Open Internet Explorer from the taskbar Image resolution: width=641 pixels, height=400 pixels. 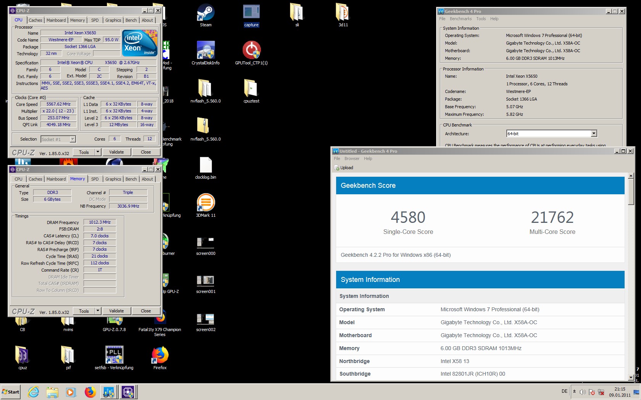(34, 392)
